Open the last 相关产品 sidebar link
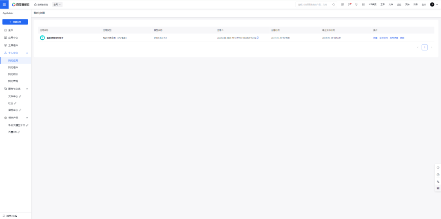441x219 pixels. pos(14,132)
